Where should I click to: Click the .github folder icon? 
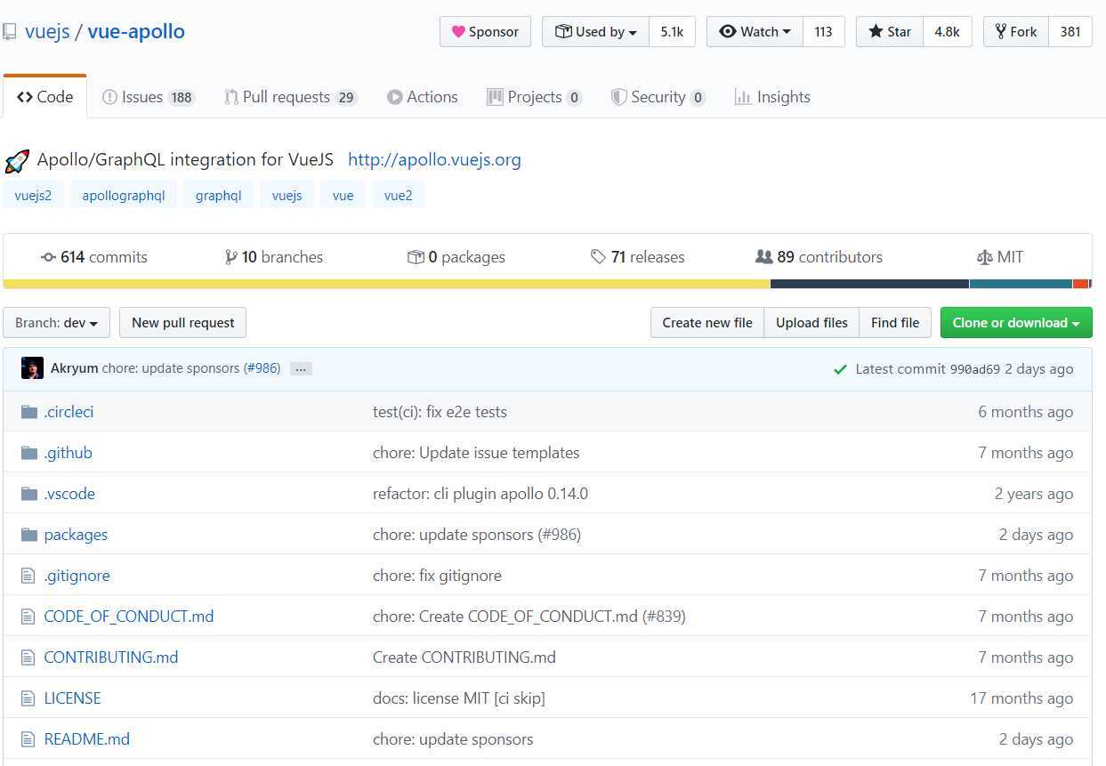tap(29, 453)
